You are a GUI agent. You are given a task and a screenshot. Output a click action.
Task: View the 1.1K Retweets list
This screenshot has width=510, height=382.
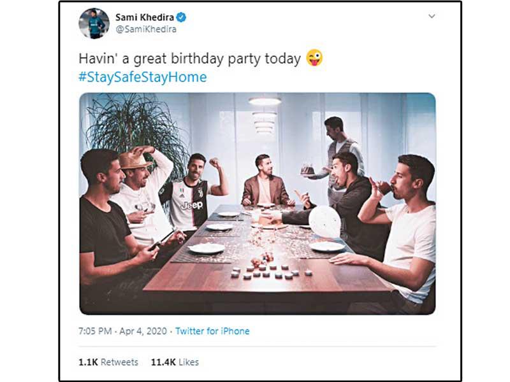click(x=108, y=362)
